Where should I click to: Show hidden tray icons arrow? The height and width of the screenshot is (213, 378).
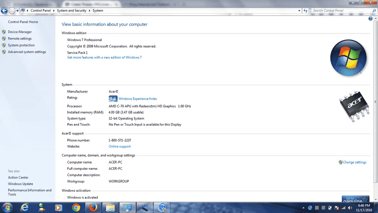[x=303, y=208]
